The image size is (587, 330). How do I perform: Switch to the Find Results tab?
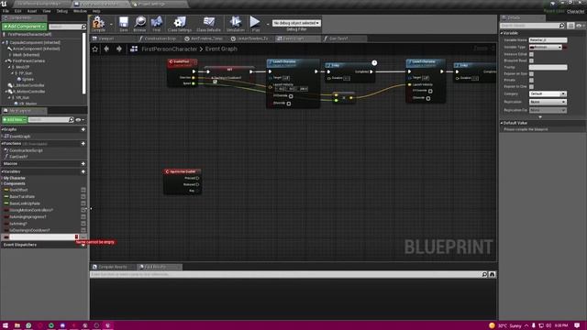click(160, 267)
